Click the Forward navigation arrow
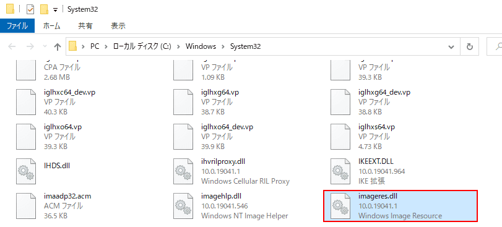 point(30,46)
